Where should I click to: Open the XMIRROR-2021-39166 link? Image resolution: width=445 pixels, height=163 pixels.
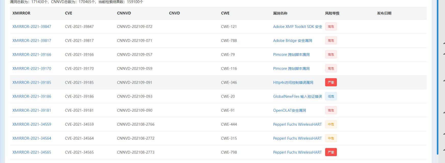(x=32, y=55)
